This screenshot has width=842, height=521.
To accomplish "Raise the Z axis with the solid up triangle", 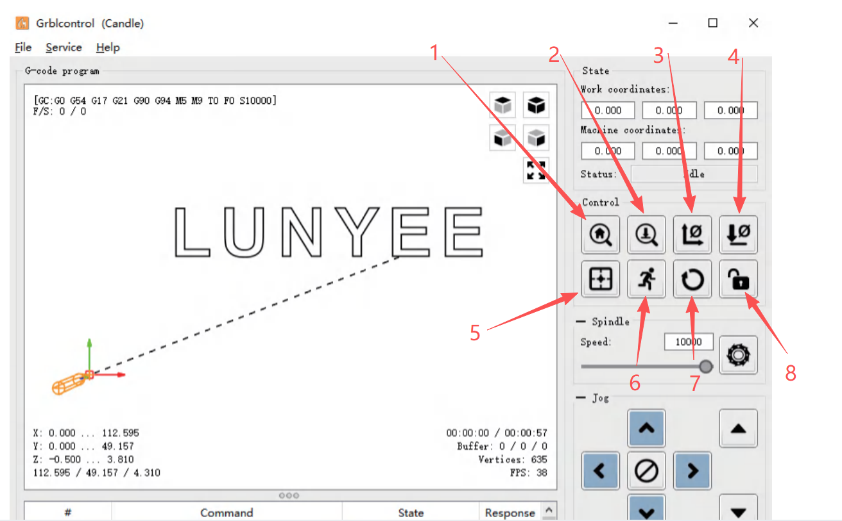I will 739,428.
